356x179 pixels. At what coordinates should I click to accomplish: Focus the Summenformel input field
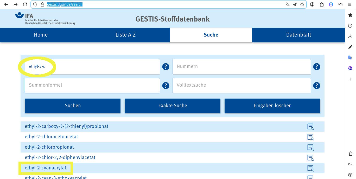click(92, 85)
